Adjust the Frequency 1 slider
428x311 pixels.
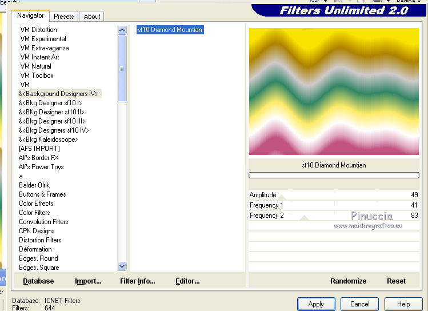pos(334,205)
